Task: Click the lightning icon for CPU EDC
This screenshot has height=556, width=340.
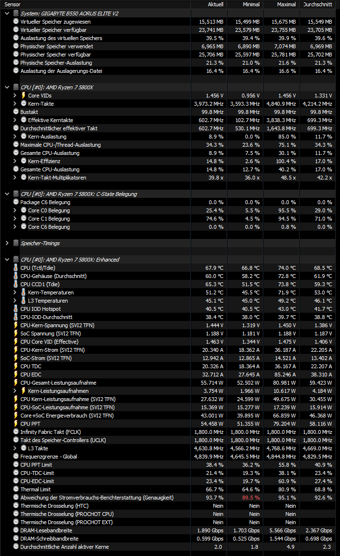Action: (x=15, y=375)
